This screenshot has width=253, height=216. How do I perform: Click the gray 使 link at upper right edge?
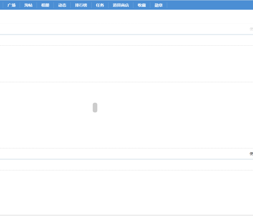coord(251,29)
